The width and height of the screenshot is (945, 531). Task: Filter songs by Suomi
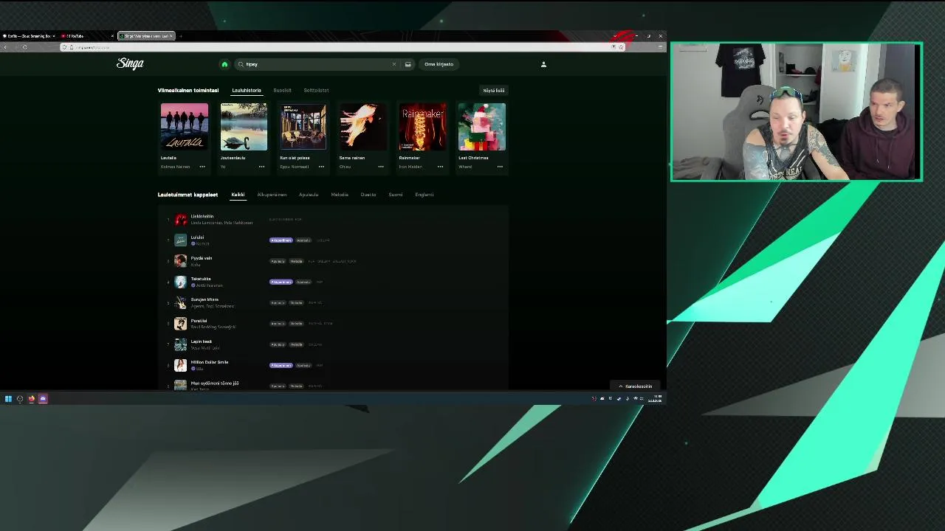396,195
